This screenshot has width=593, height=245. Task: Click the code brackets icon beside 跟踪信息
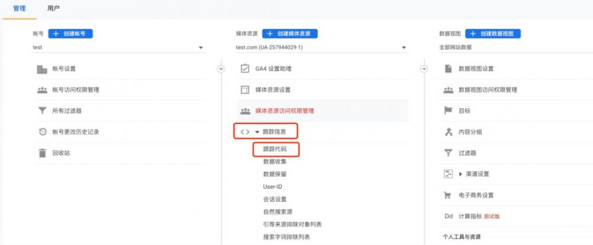coord(245,132)
